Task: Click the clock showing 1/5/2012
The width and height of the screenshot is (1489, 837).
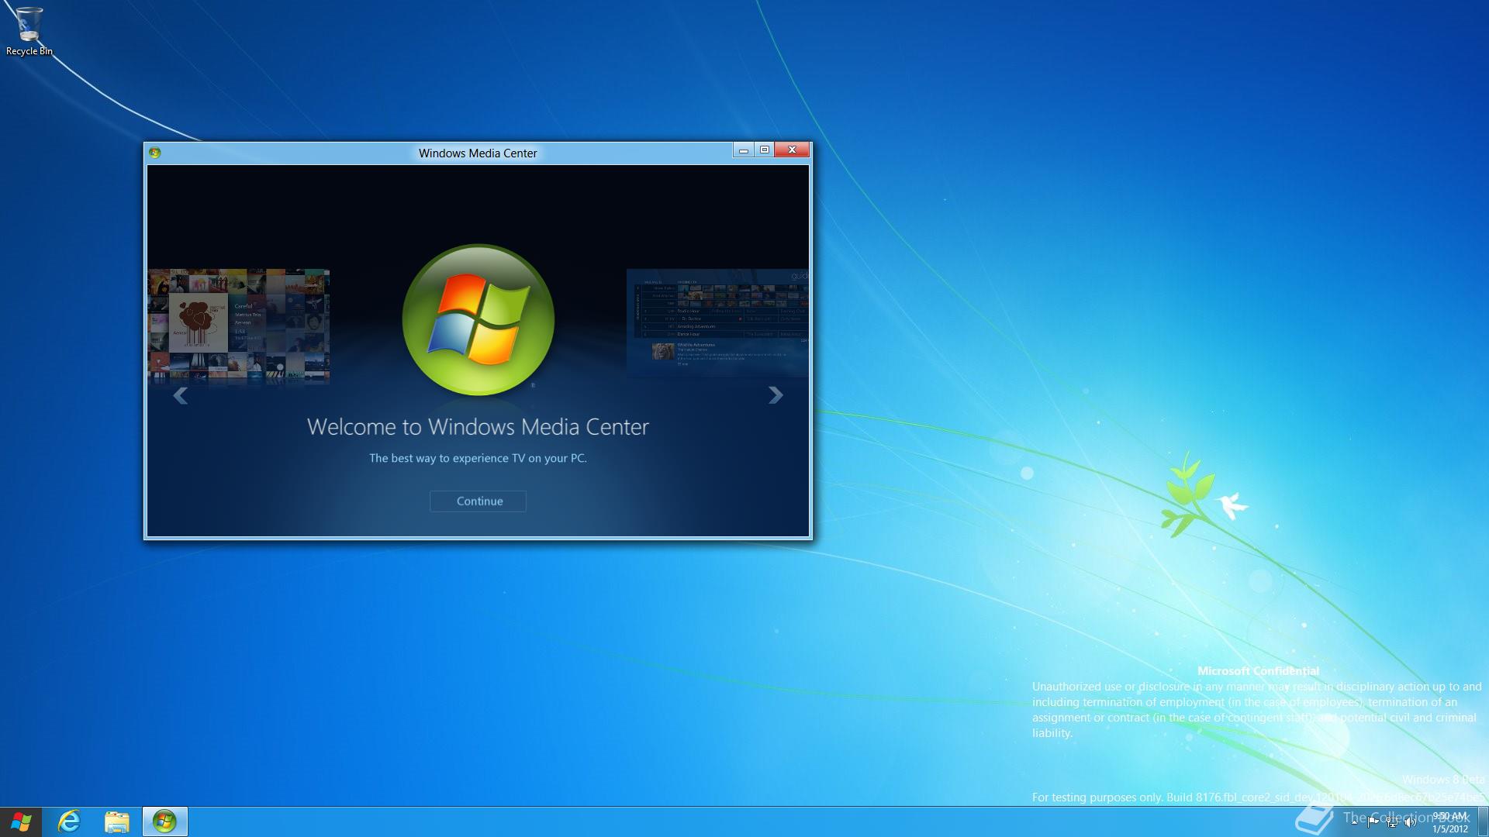Action: [x=1449, y=822]
